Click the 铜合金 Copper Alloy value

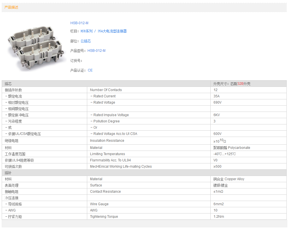pos(229,179)
